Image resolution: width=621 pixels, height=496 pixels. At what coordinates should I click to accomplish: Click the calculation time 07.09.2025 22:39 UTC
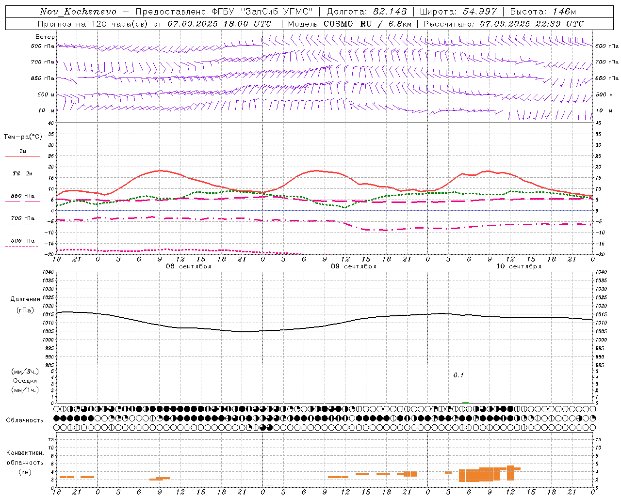click(532, 24)
